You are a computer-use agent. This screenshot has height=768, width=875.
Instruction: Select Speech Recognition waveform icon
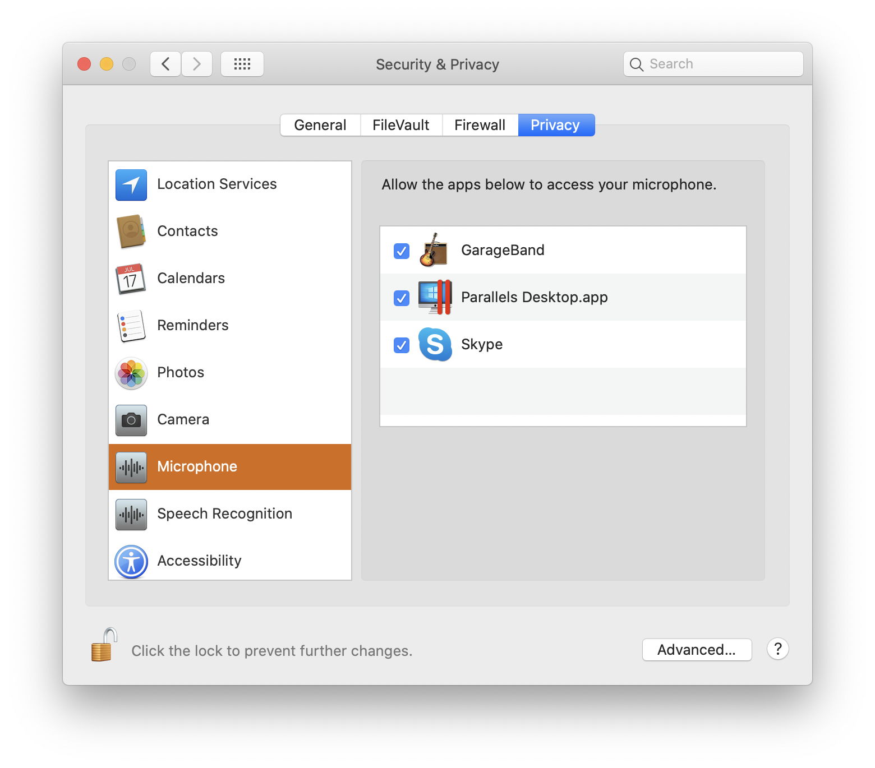(131, 514)
